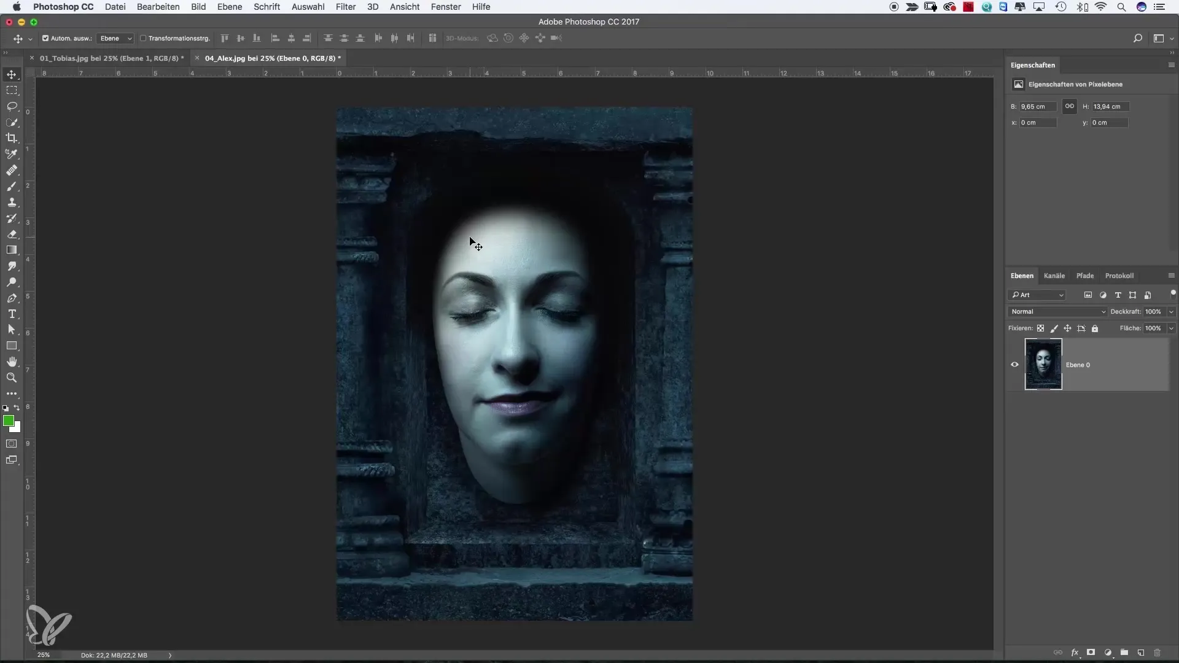Open the Filter menu
The width and height of the screenshot is (1179, 663).
click(x=346, y=7)
